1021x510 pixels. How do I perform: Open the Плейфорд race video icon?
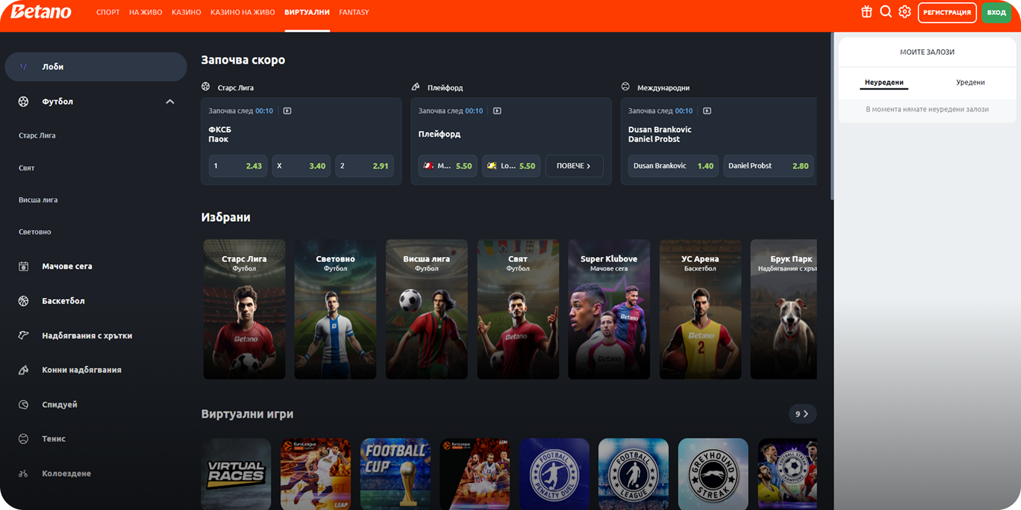click(497, 111)
